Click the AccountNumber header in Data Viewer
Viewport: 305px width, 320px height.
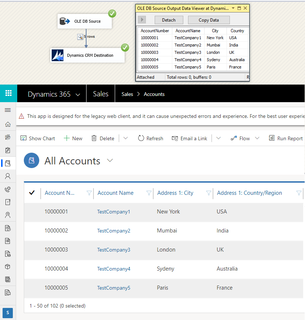155,31
